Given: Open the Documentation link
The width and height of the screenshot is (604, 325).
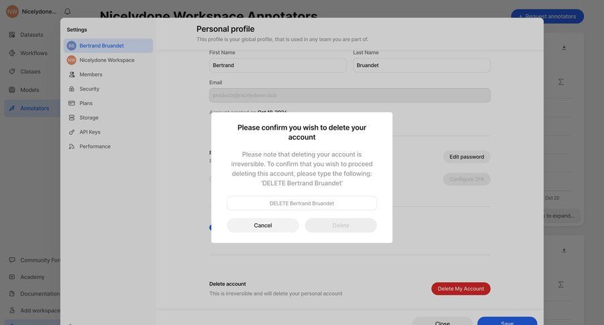Looking at the screenshot, I should [40, 293].
